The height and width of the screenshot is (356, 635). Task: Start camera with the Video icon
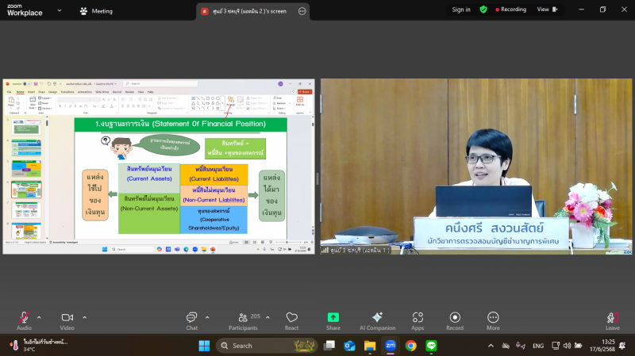(67, 318)
